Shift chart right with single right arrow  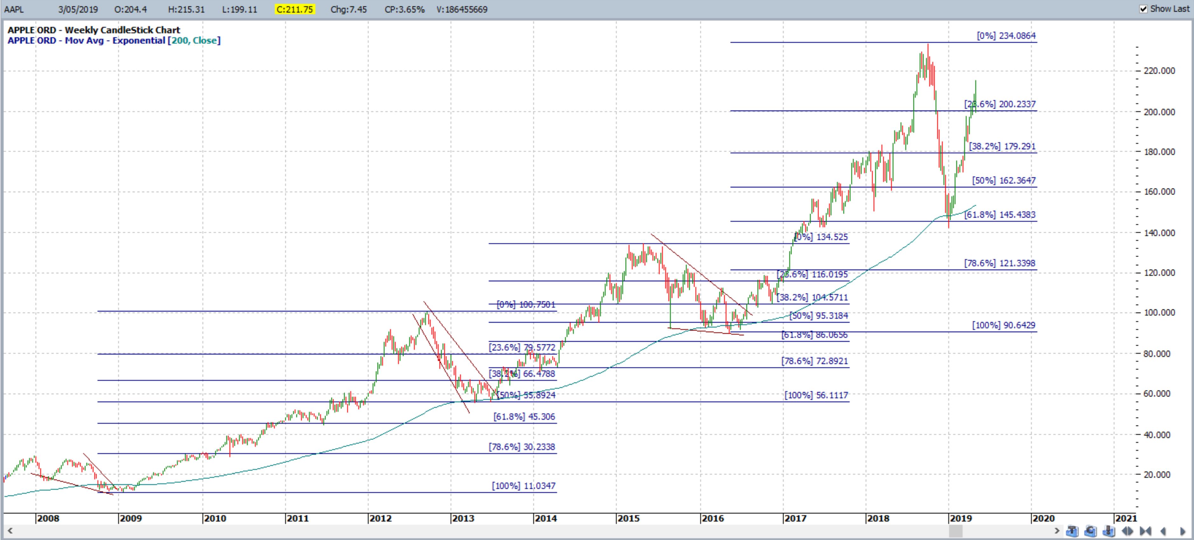click(1183, 531)
